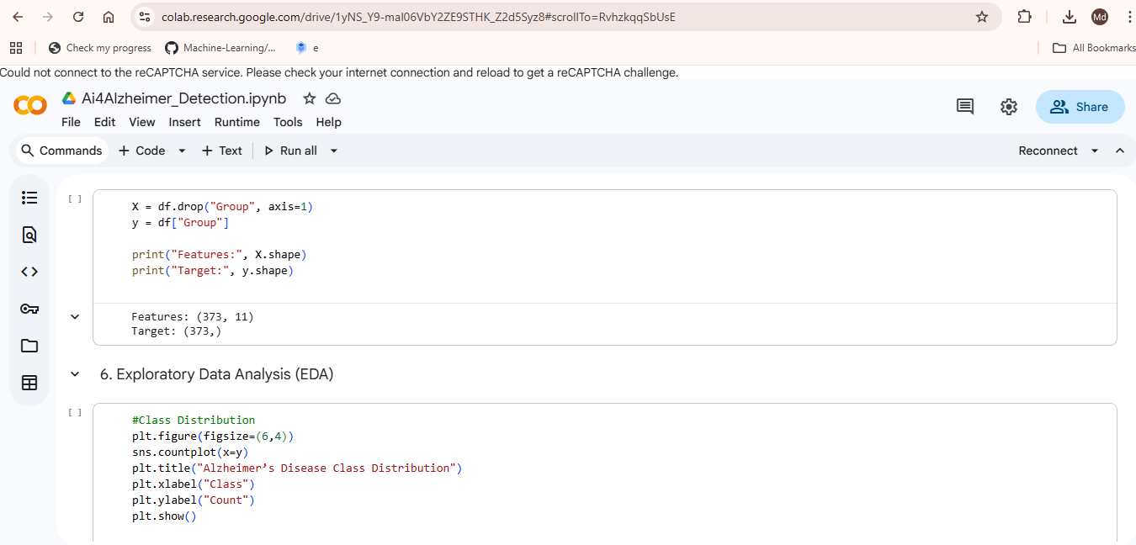Click code line plt.show()
The width and height of the screenshot is (1136, 545).
click(164, 516)
